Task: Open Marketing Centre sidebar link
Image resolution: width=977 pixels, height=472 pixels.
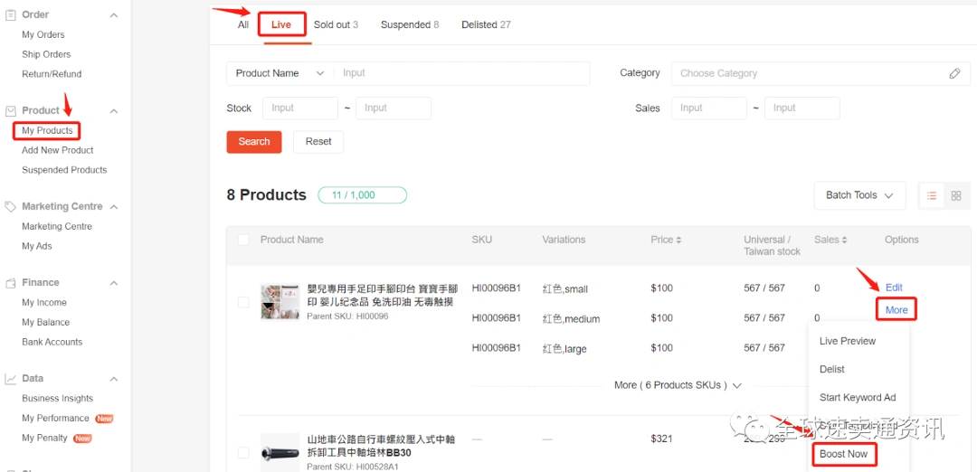Action: point(57,227)
